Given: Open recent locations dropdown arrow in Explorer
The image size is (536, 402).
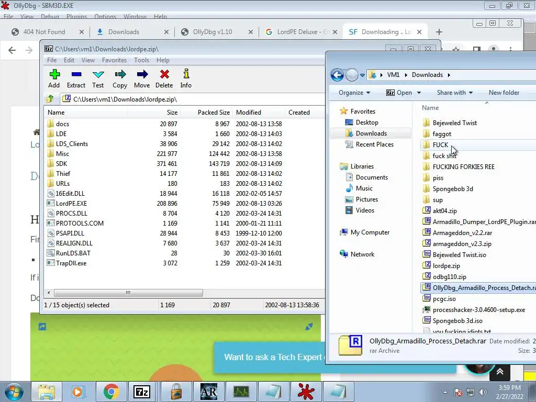Looking at the screenshot, I should pyautogui.click(x=362, y=75).
